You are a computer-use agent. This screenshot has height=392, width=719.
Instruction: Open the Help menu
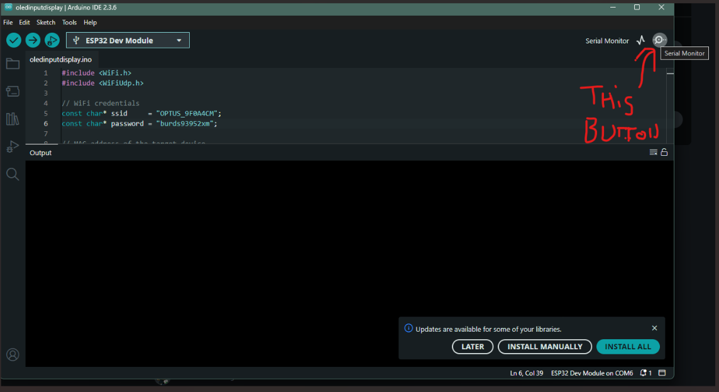tap(90, 23)
